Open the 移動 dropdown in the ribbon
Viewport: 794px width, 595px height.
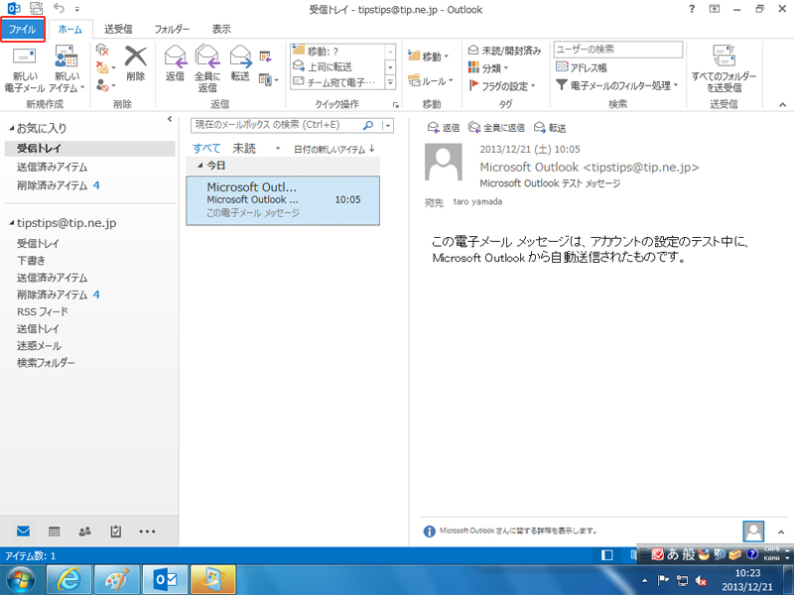(x=429, y=57)
